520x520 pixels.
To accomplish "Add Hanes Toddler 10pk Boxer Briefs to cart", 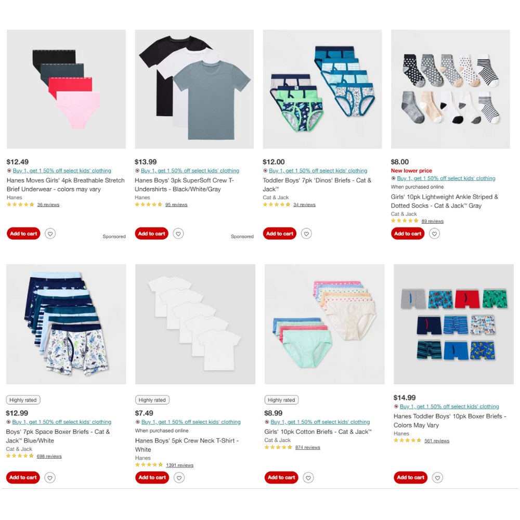I will coord(411,477).
